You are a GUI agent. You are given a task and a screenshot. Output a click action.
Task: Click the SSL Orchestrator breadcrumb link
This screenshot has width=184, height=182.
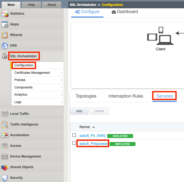[83, 5]
